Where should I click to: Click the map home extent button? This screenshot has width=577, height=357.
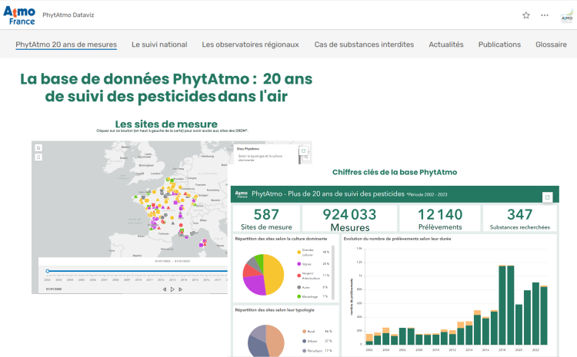point(38,147)
